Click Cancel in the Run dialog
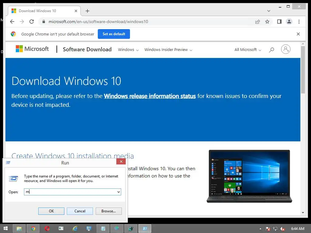The height and width of the screenshot is (233, 311). (x=80, y=211)
